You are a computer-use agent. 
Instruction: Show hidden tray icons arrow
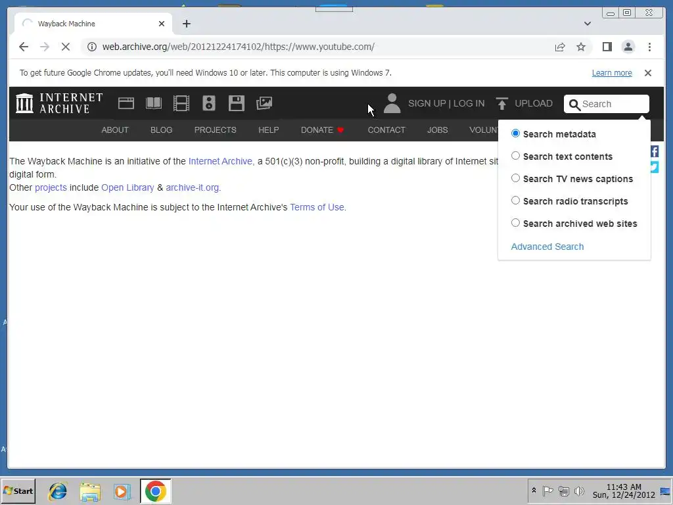pos(534,491)
